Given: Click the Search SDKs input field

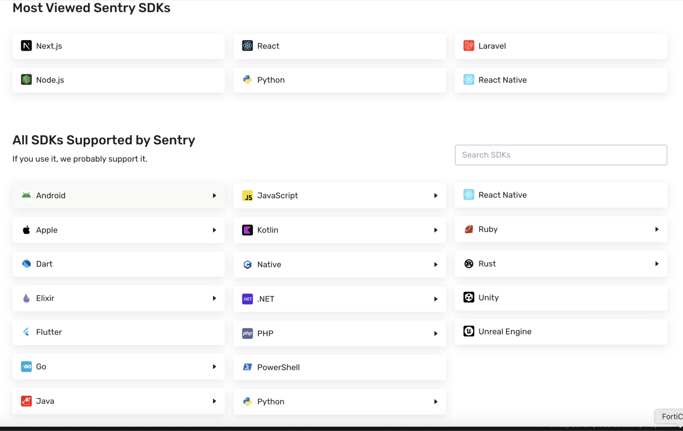Looking at the screenshot, I should (x=560, y=155).
